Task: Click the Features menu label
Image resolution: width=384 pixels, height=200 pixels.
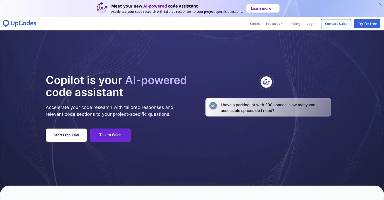Action: [x=273, y=24]
